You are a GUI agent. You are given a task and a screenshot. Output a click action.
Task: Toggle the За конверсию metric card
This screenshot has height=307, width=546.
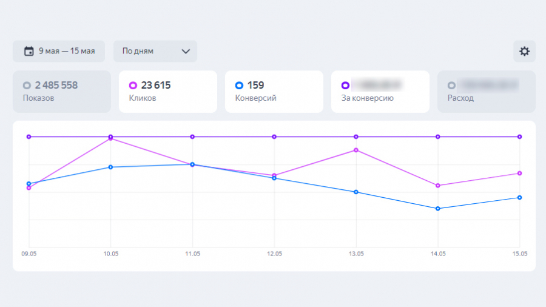[x=380, y=92]
